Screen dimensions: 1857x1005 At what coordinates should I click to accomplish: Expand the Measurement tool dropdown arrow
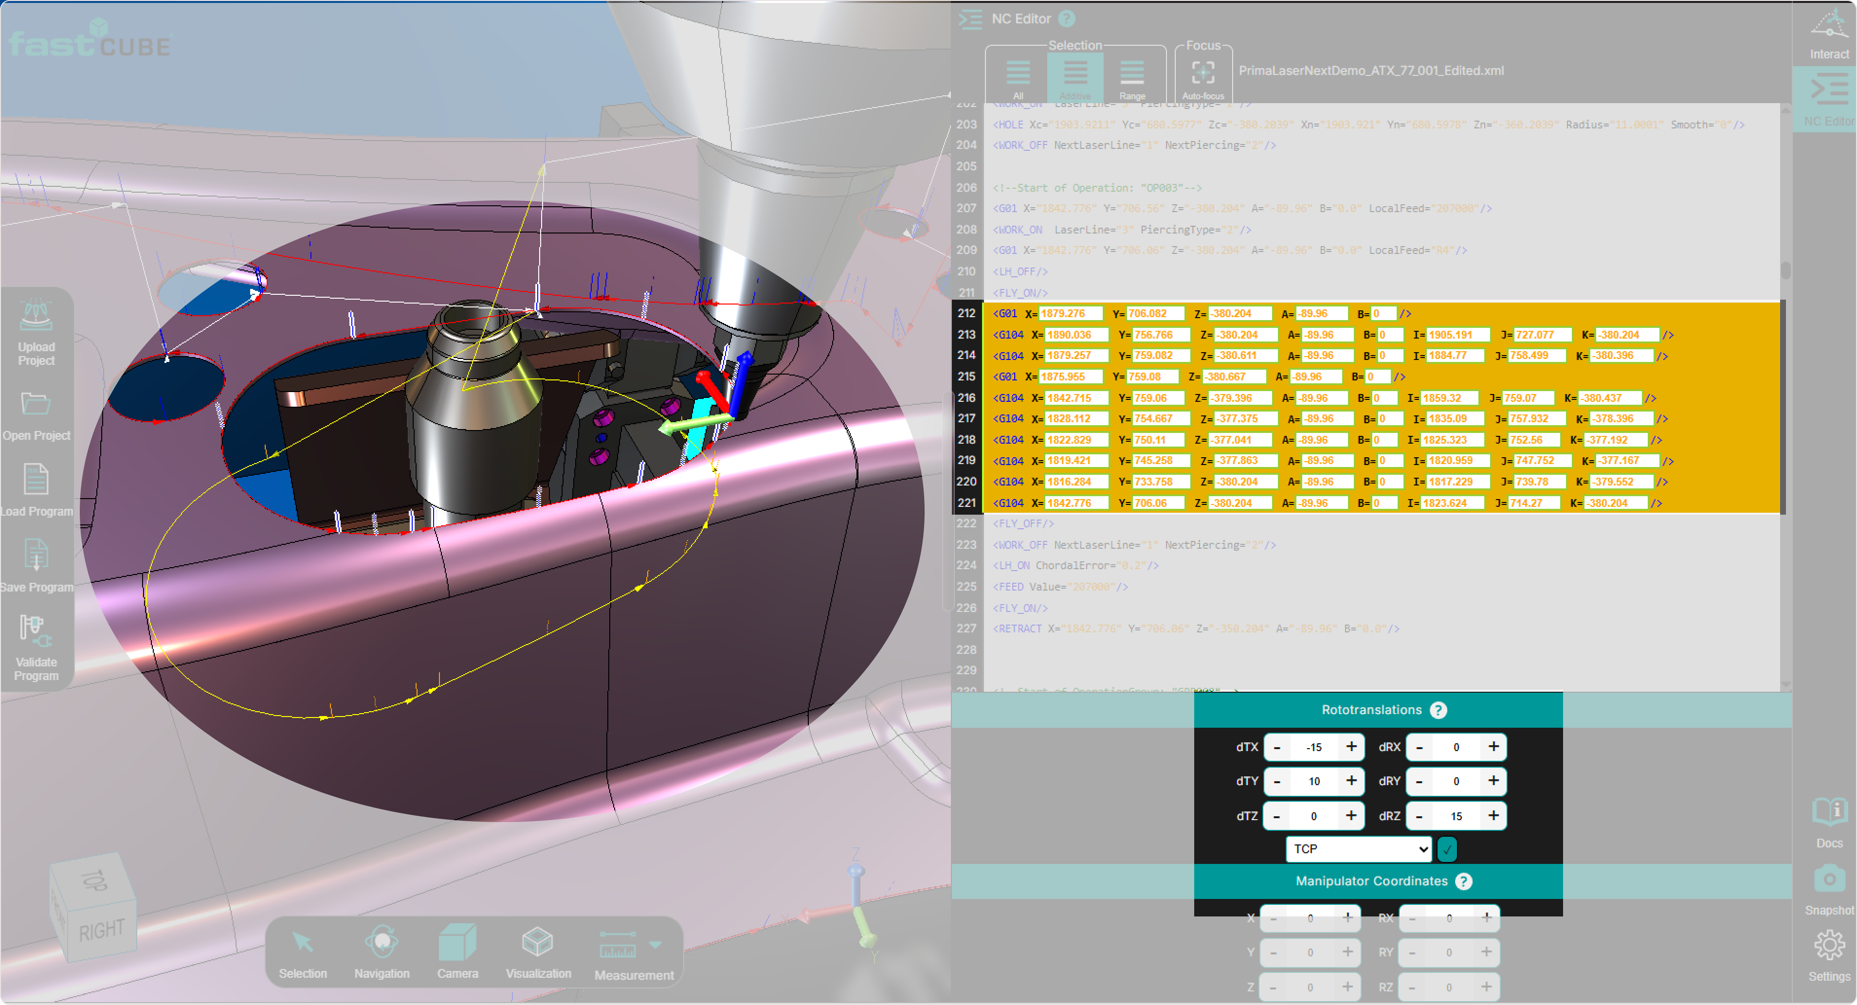tap(655, 945)
